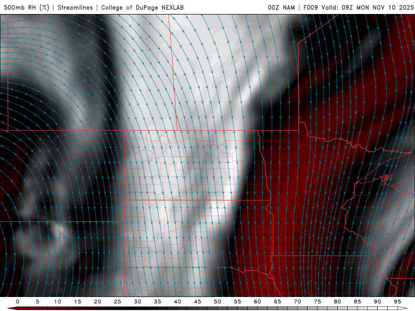
Task: Click the '45' value on the color scale
Action: (x=198, y=302)
